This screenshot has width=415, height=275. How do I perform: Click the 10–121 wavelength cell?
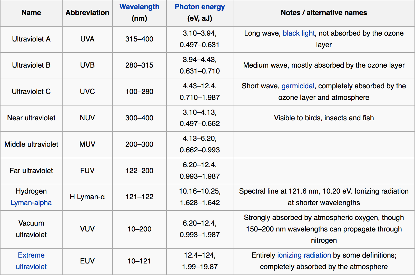point(140,261)
